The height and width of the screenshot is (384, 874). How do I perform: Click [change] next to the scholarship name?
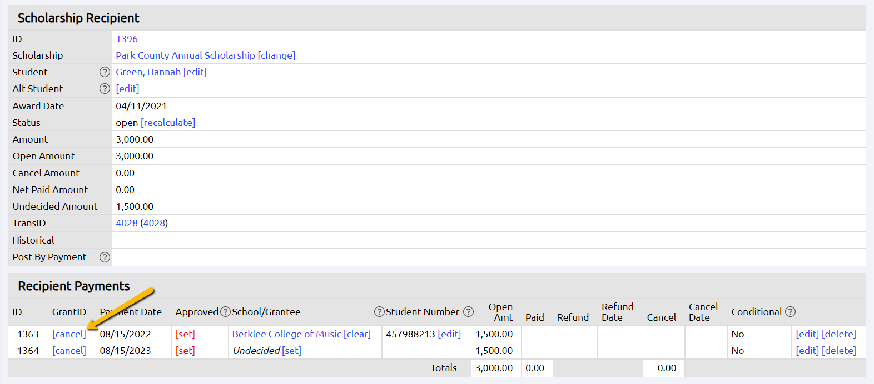click(x=276, y=55)
